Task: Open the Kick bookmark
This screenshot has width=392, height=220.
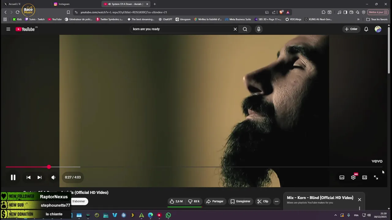Action: pyautogui.click(x=17, y=19)
